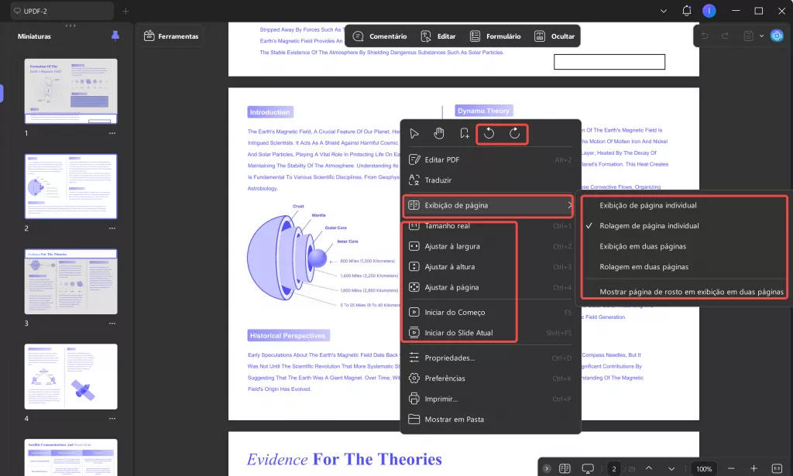Viewport: 793px width, 476px height.
Task: Open options menu for thumbnail 4
Action: [112, 419]
